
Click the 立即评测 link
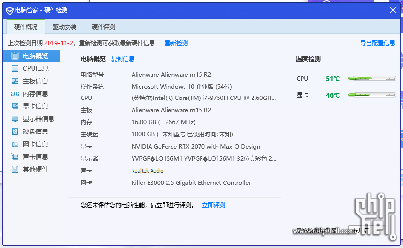pyautogui.click(x=214, y=205)
